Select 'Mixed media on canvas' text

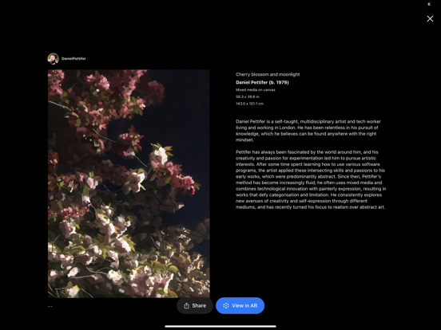(x=256, y=90)
